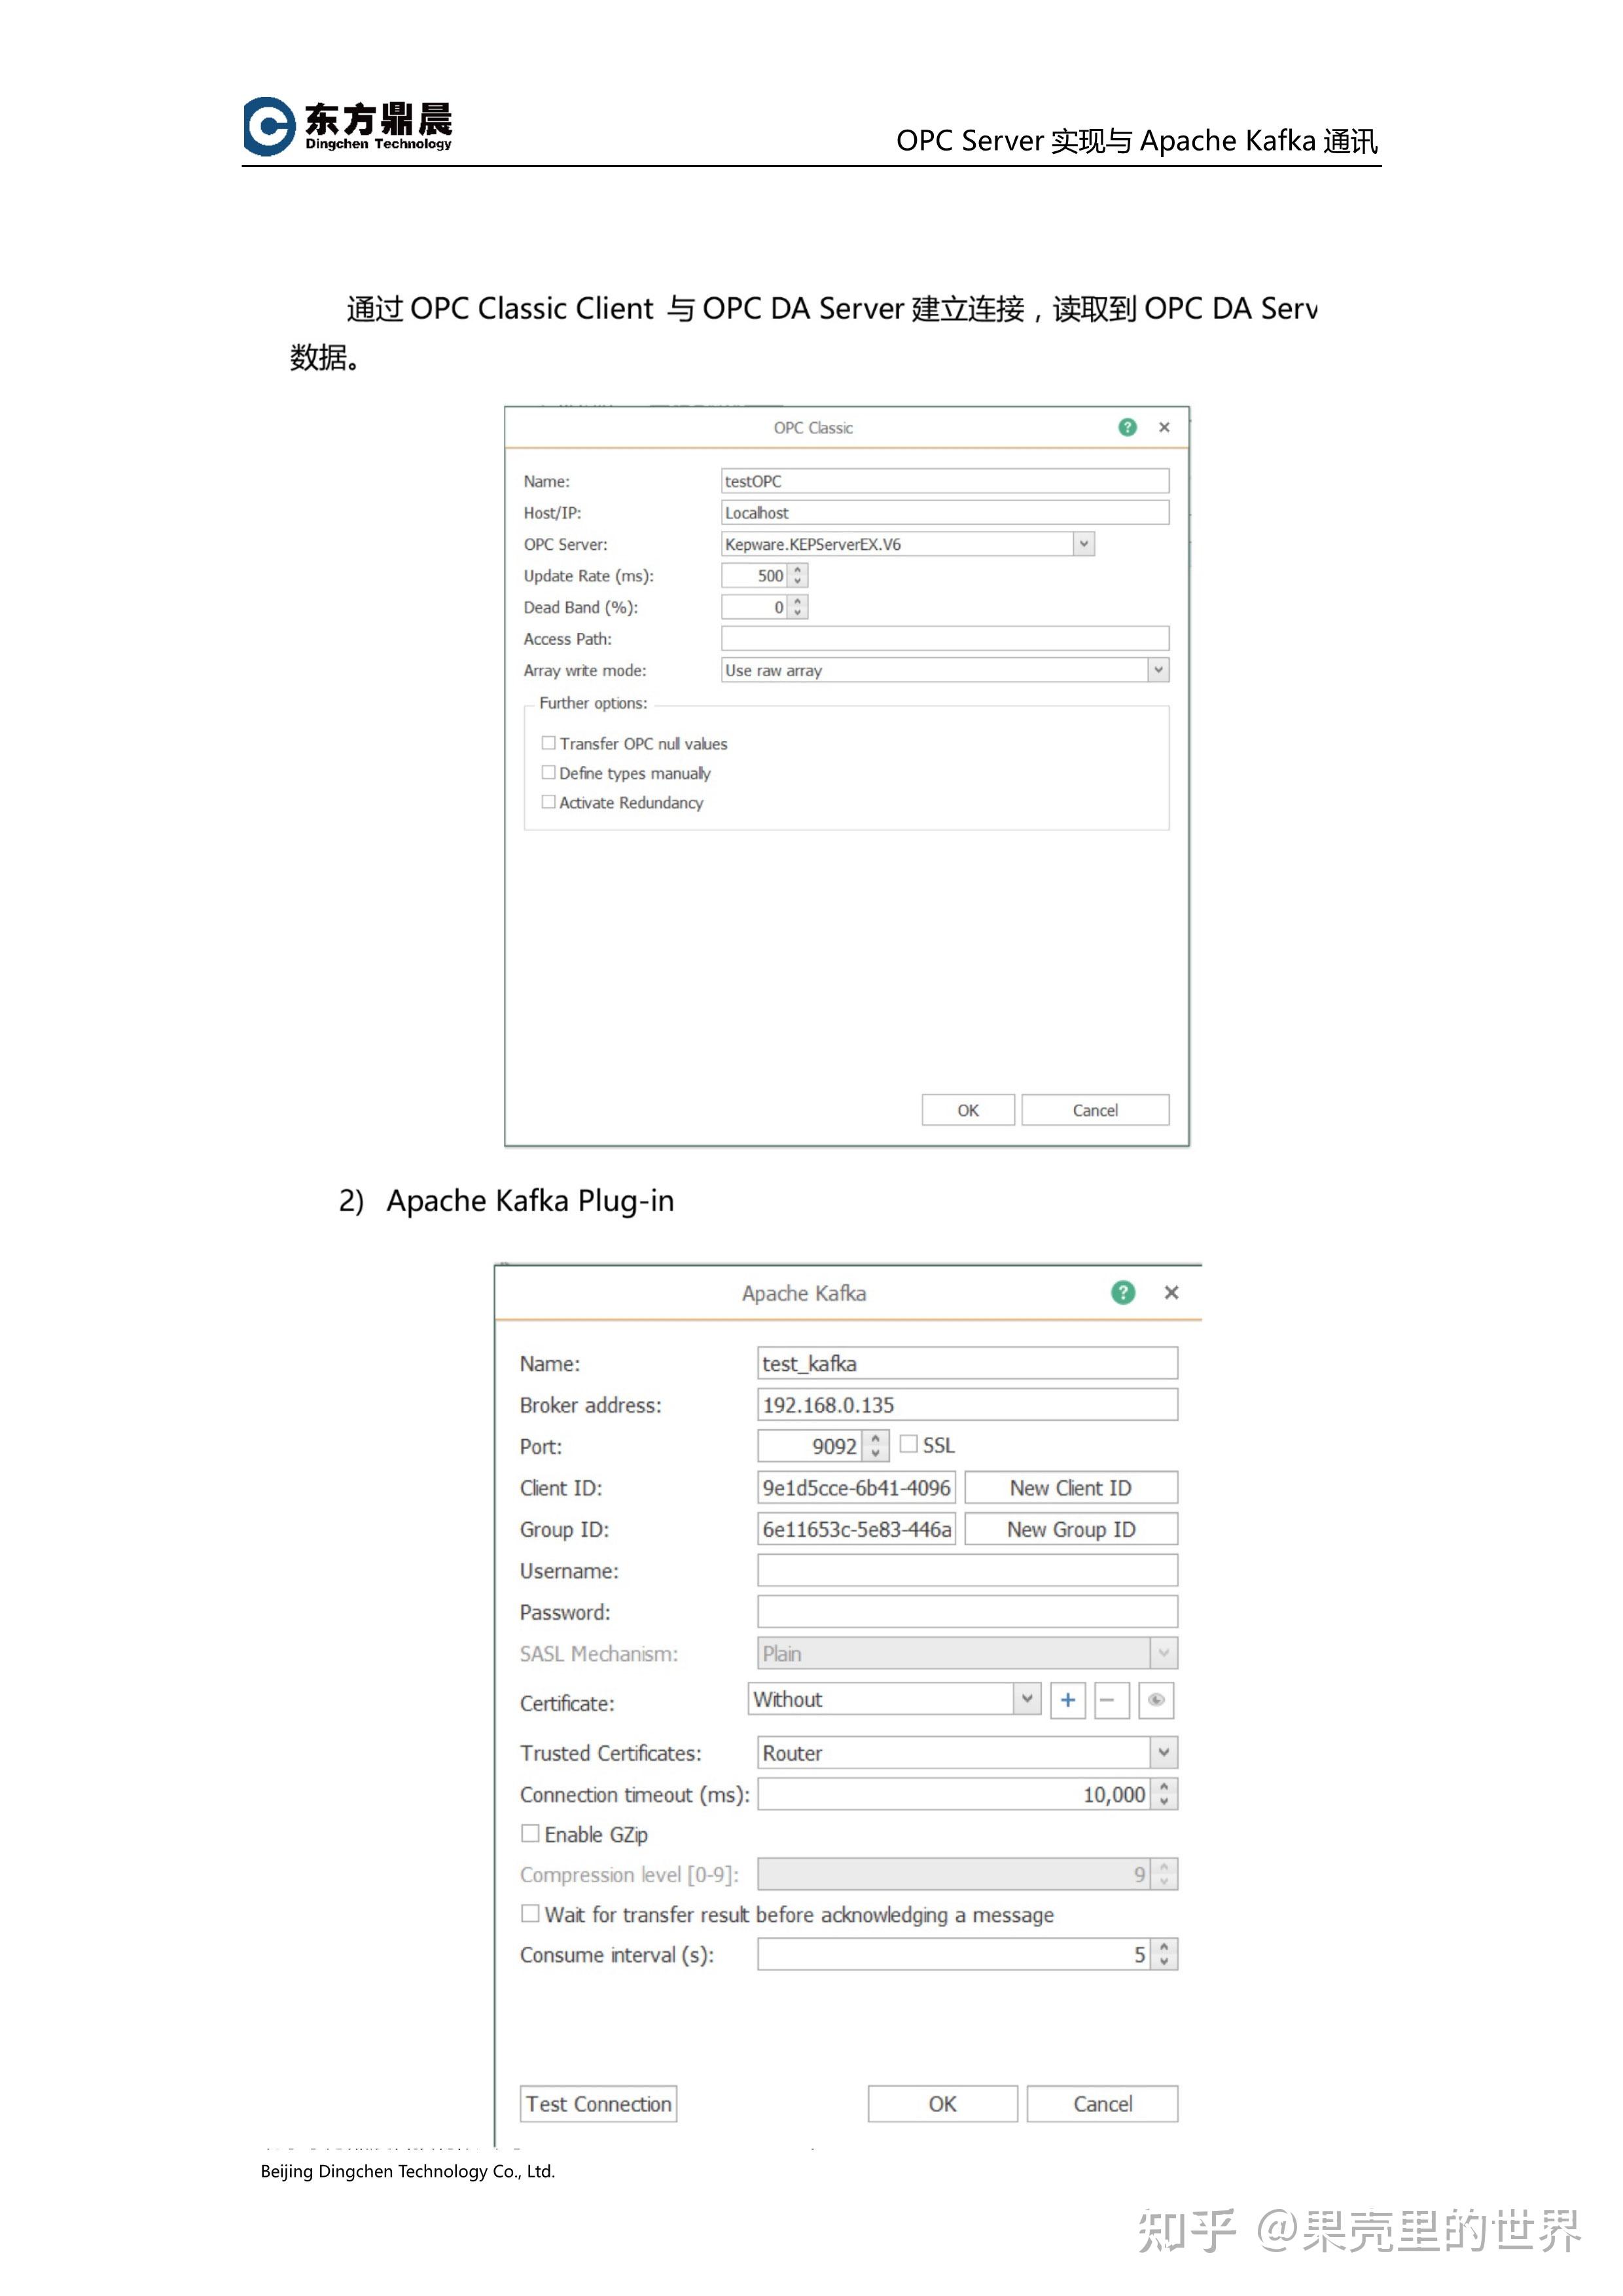The width and height of the screenshot is (1623, 2296).
Task: Open the Trusted Certificates Router dropdown
Action: click(1164, 1752)
